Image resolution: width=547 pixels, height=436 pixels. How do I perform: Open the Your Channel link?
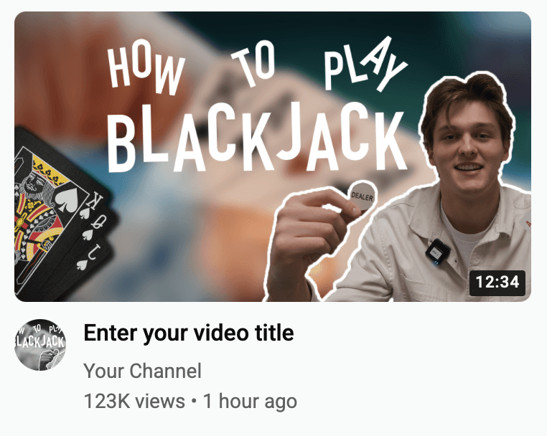(x=142, y=371)
